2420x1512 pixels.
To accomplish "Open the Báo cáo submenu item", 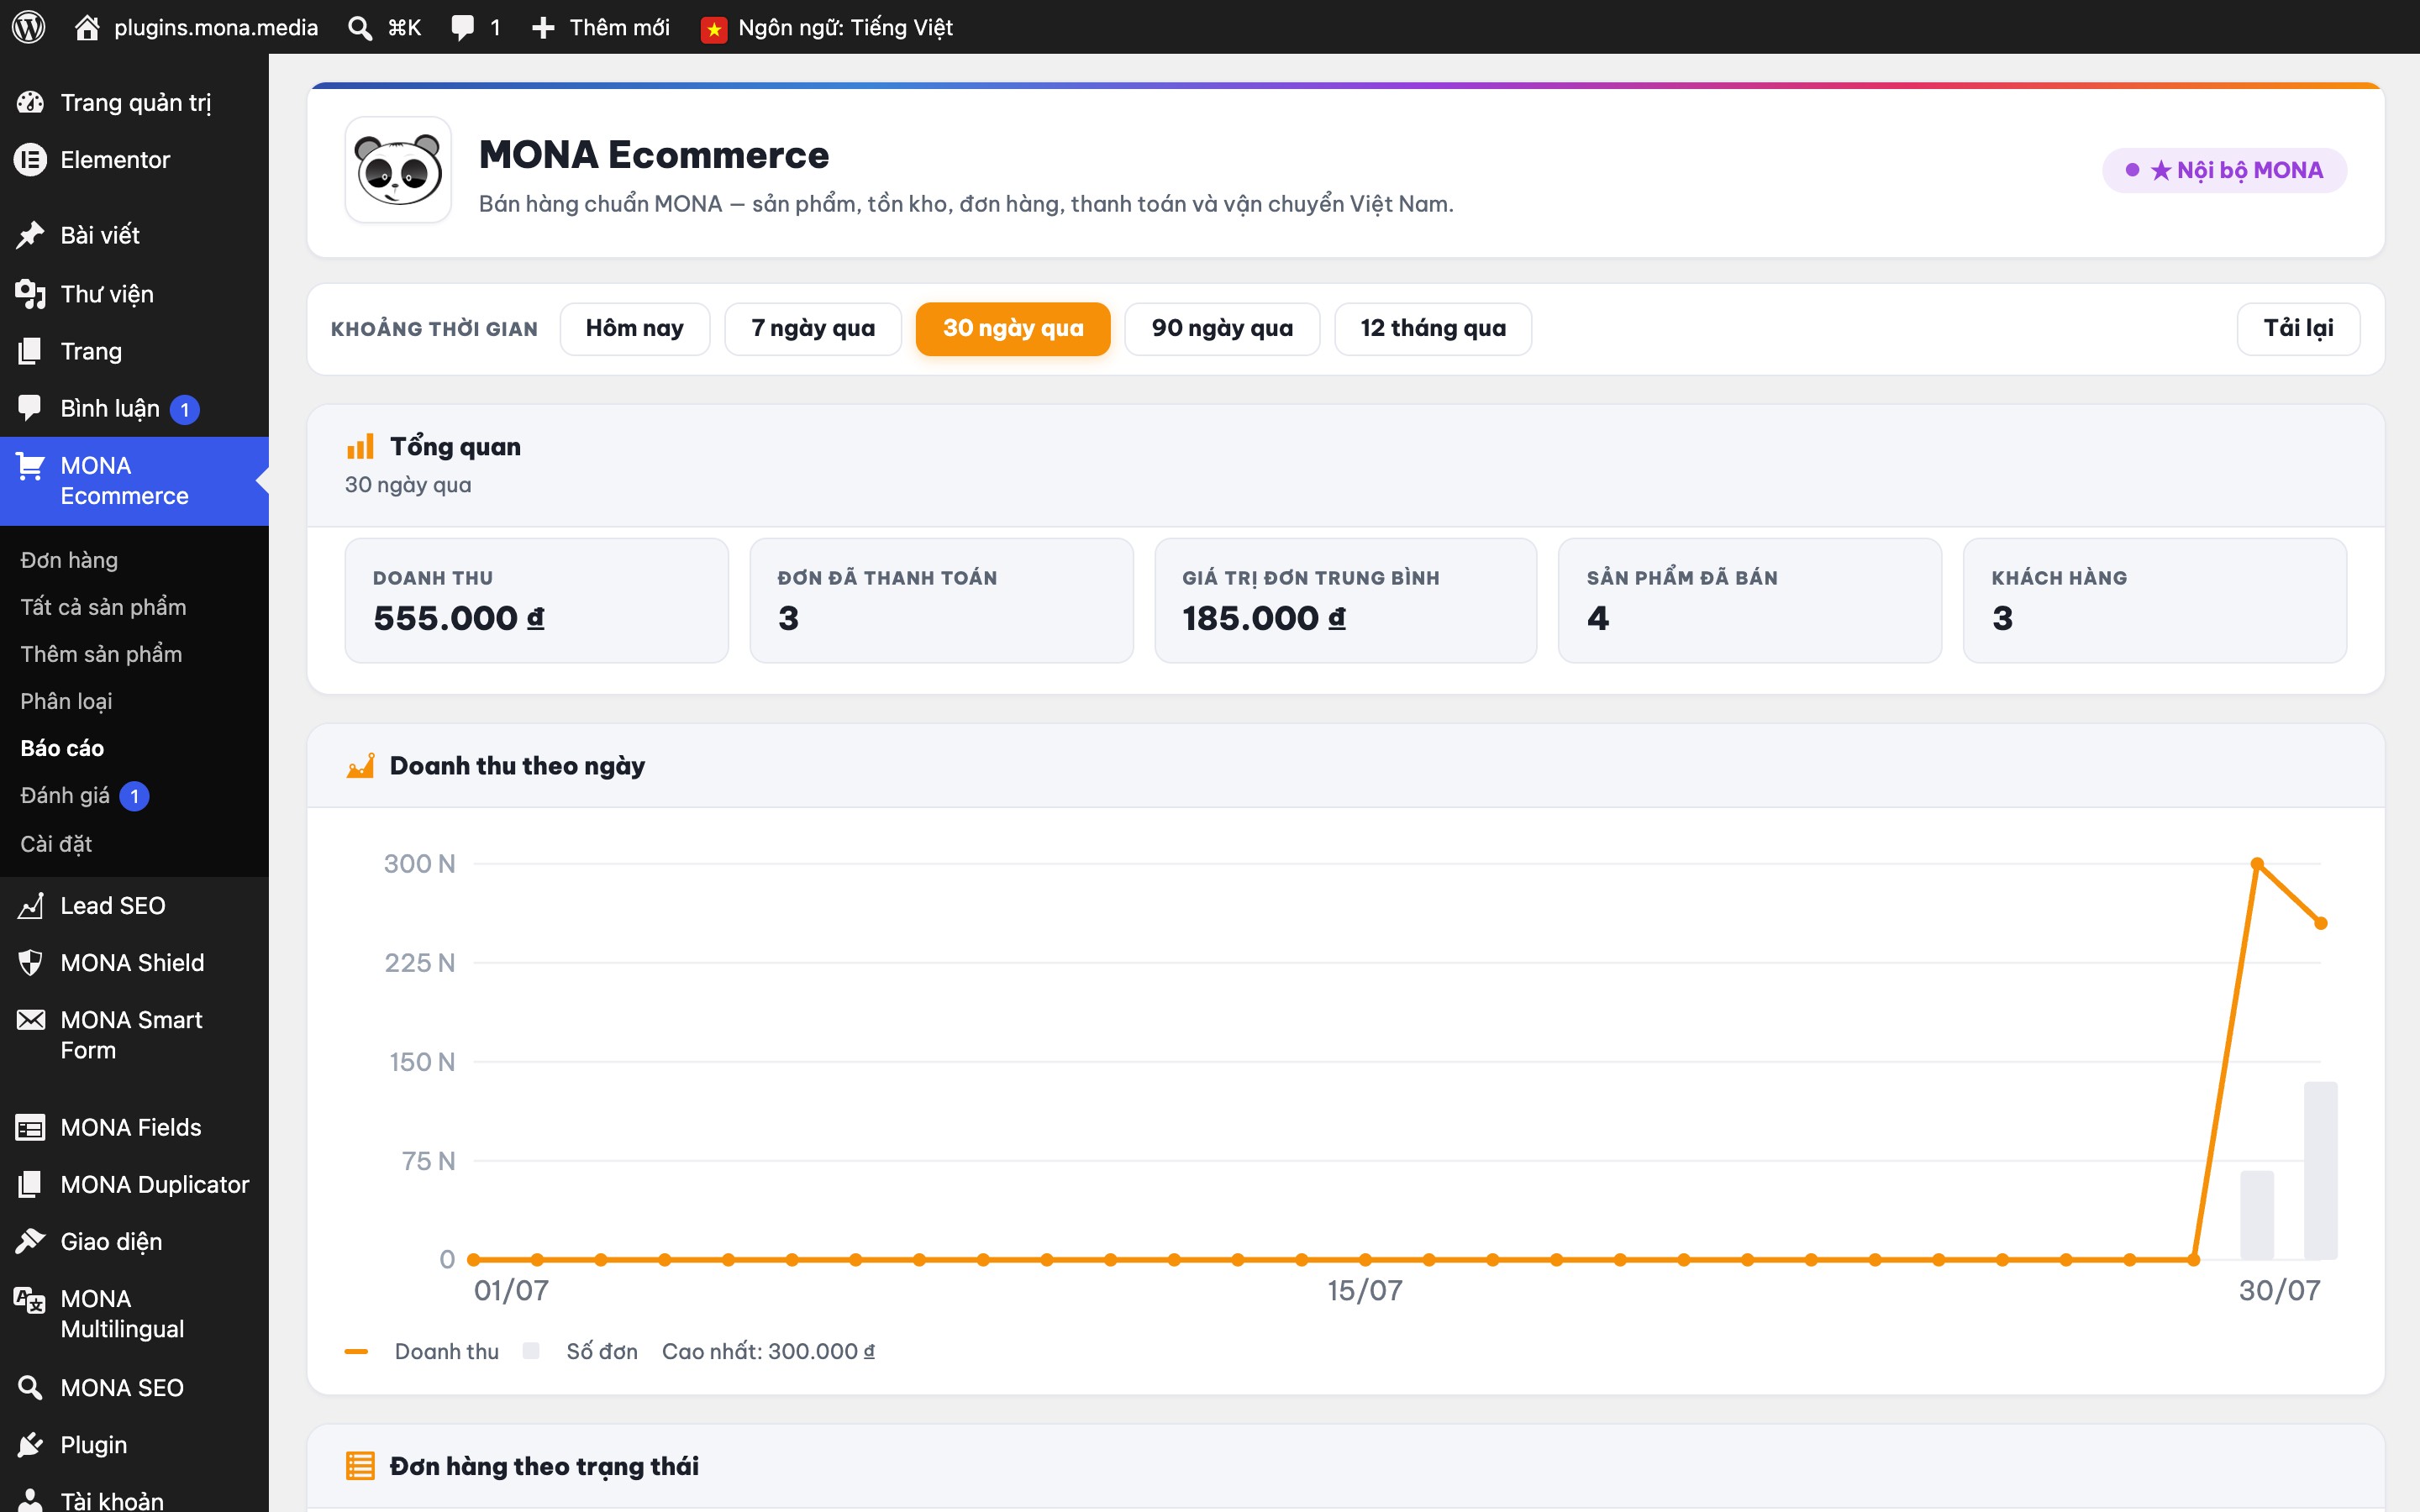I will tap(62, 748).
